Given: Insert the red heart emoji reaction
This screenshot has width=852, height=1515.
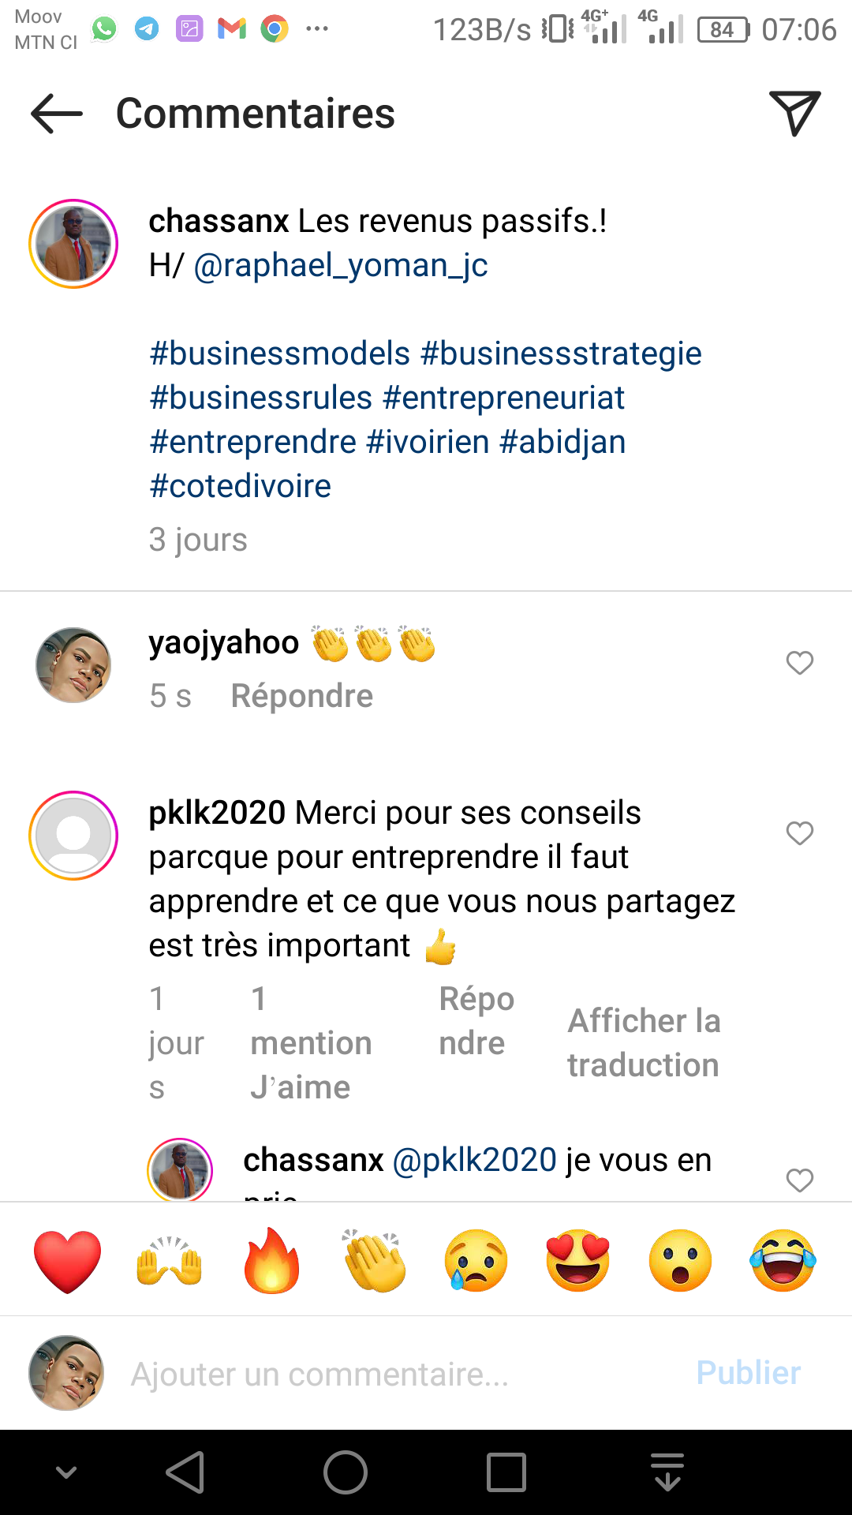Looking at the screenshot, I should point(68,1261).
